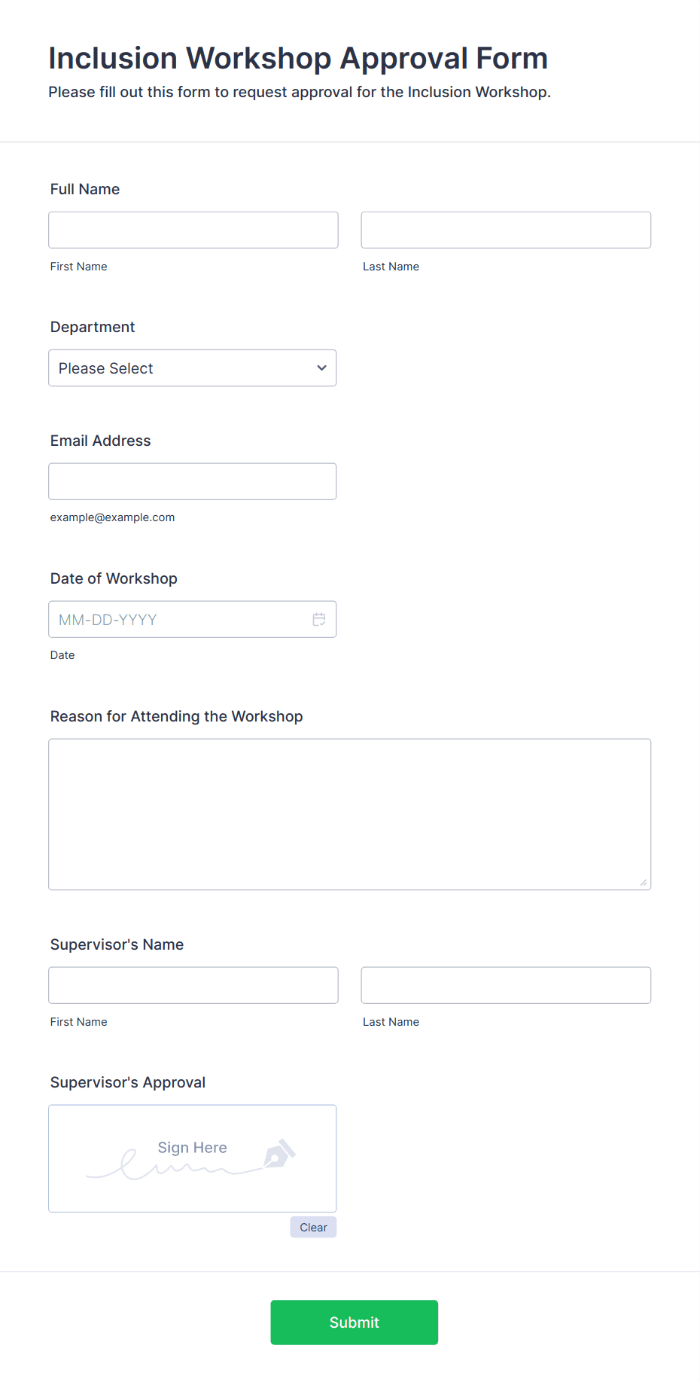The image size is (700, 1382).
Task: Click the Reason for Attending text area
Action: point(350,814)
